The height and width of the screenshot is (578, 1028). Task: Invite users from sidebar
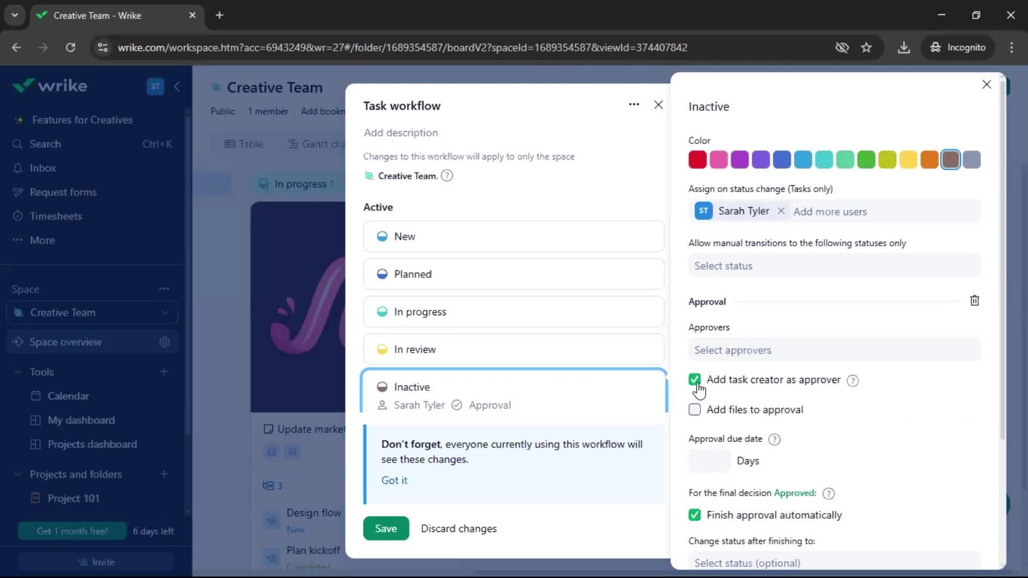click(x=96, y=562)
